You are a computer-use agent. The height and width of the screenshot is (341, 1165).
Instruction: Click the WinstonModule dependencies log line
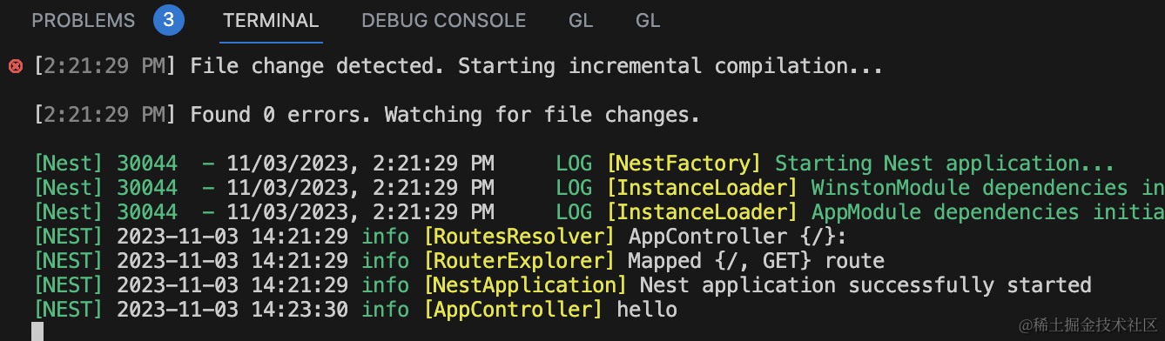[599, 188]
